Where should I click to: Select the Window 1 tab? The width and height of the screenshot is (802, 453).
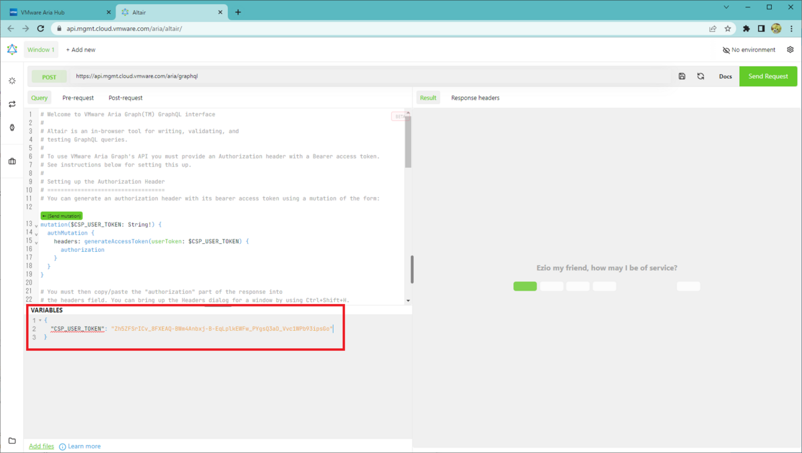pos(41,49)
